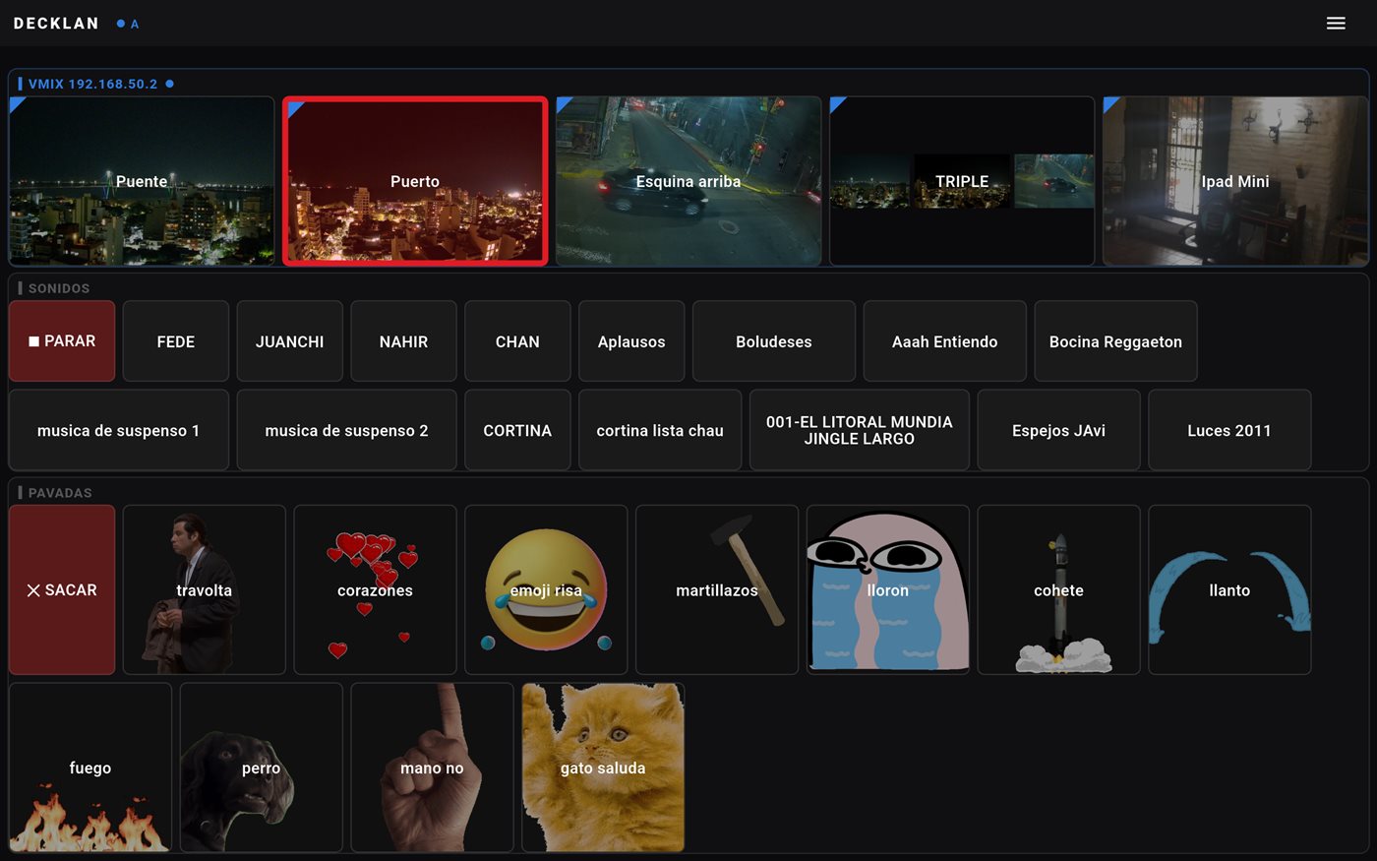The image size is (1377, 861).
Task: Play cortina lista chau
Action: (x=660, y=430)
